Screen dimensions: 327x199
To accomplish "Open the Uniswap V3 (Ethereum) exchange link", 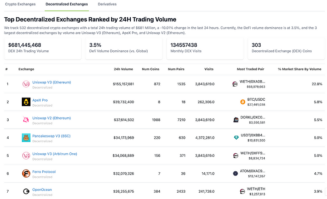I will (x=51, y=82).
